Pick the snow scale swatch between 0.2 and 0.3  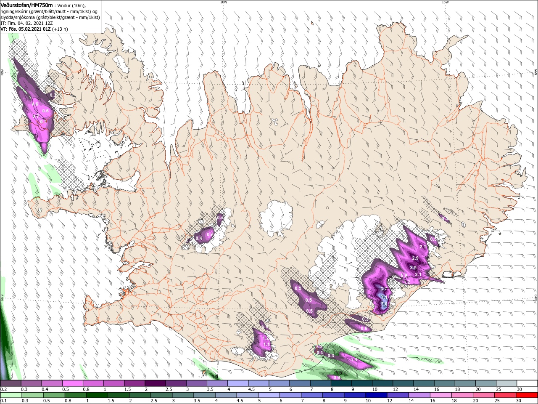tap(11, 383)
